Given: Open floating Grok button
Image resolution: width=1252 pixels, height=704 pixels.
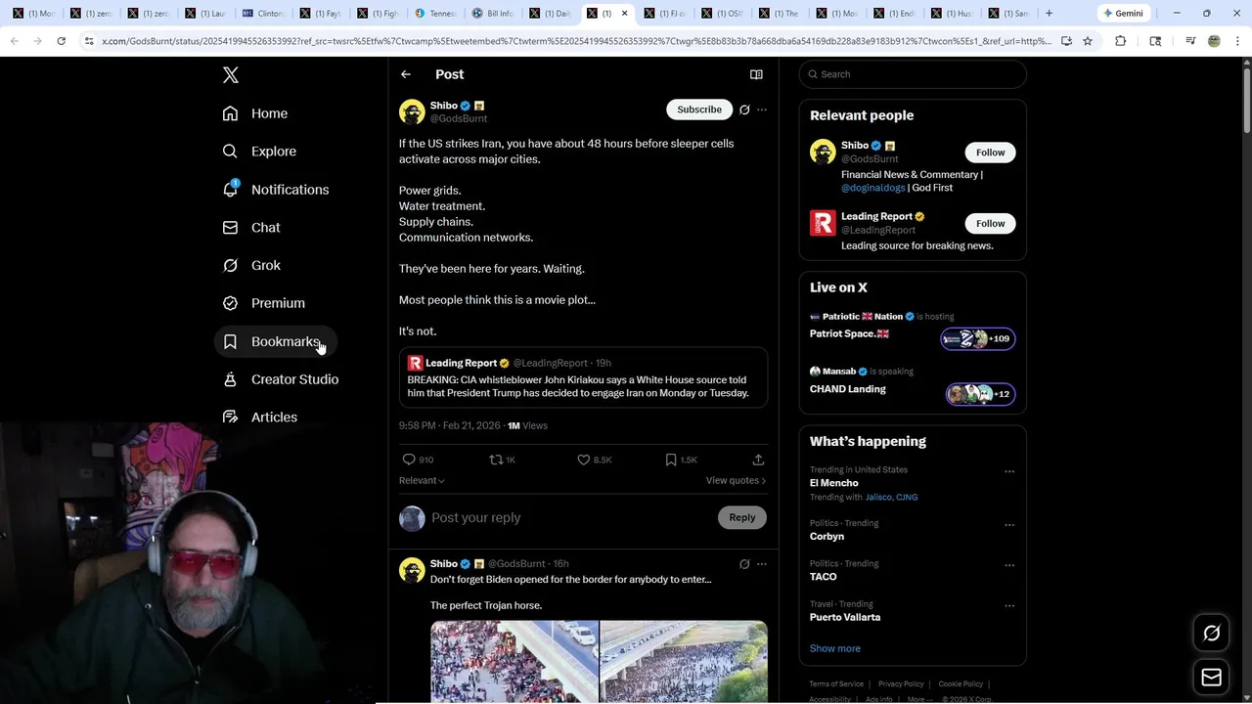Looking at the screenshot, I should point(1211,634).
